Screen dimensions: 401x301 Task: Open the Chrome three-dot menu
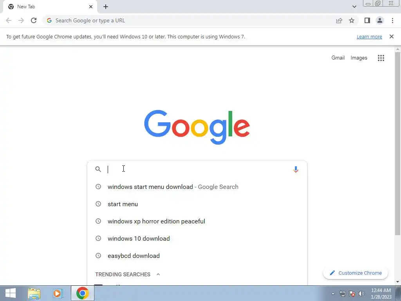392,20
